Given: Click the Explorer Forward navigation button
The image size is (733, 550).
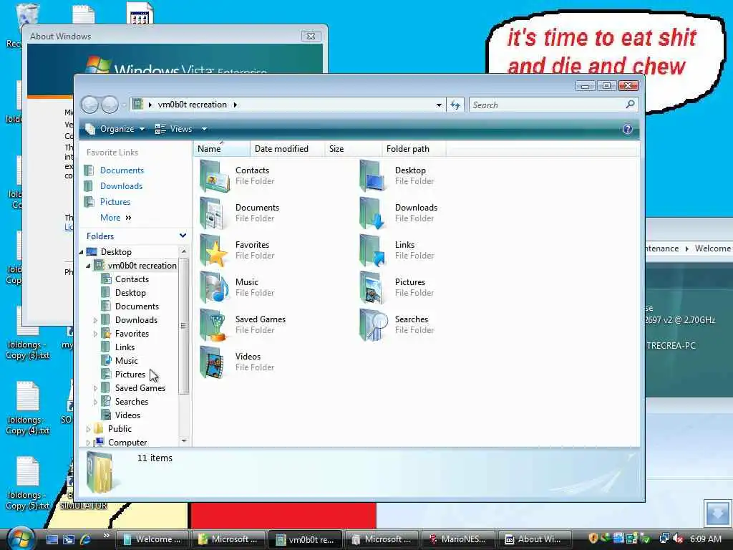Looking at the screenshot, I should coord(110,105).
